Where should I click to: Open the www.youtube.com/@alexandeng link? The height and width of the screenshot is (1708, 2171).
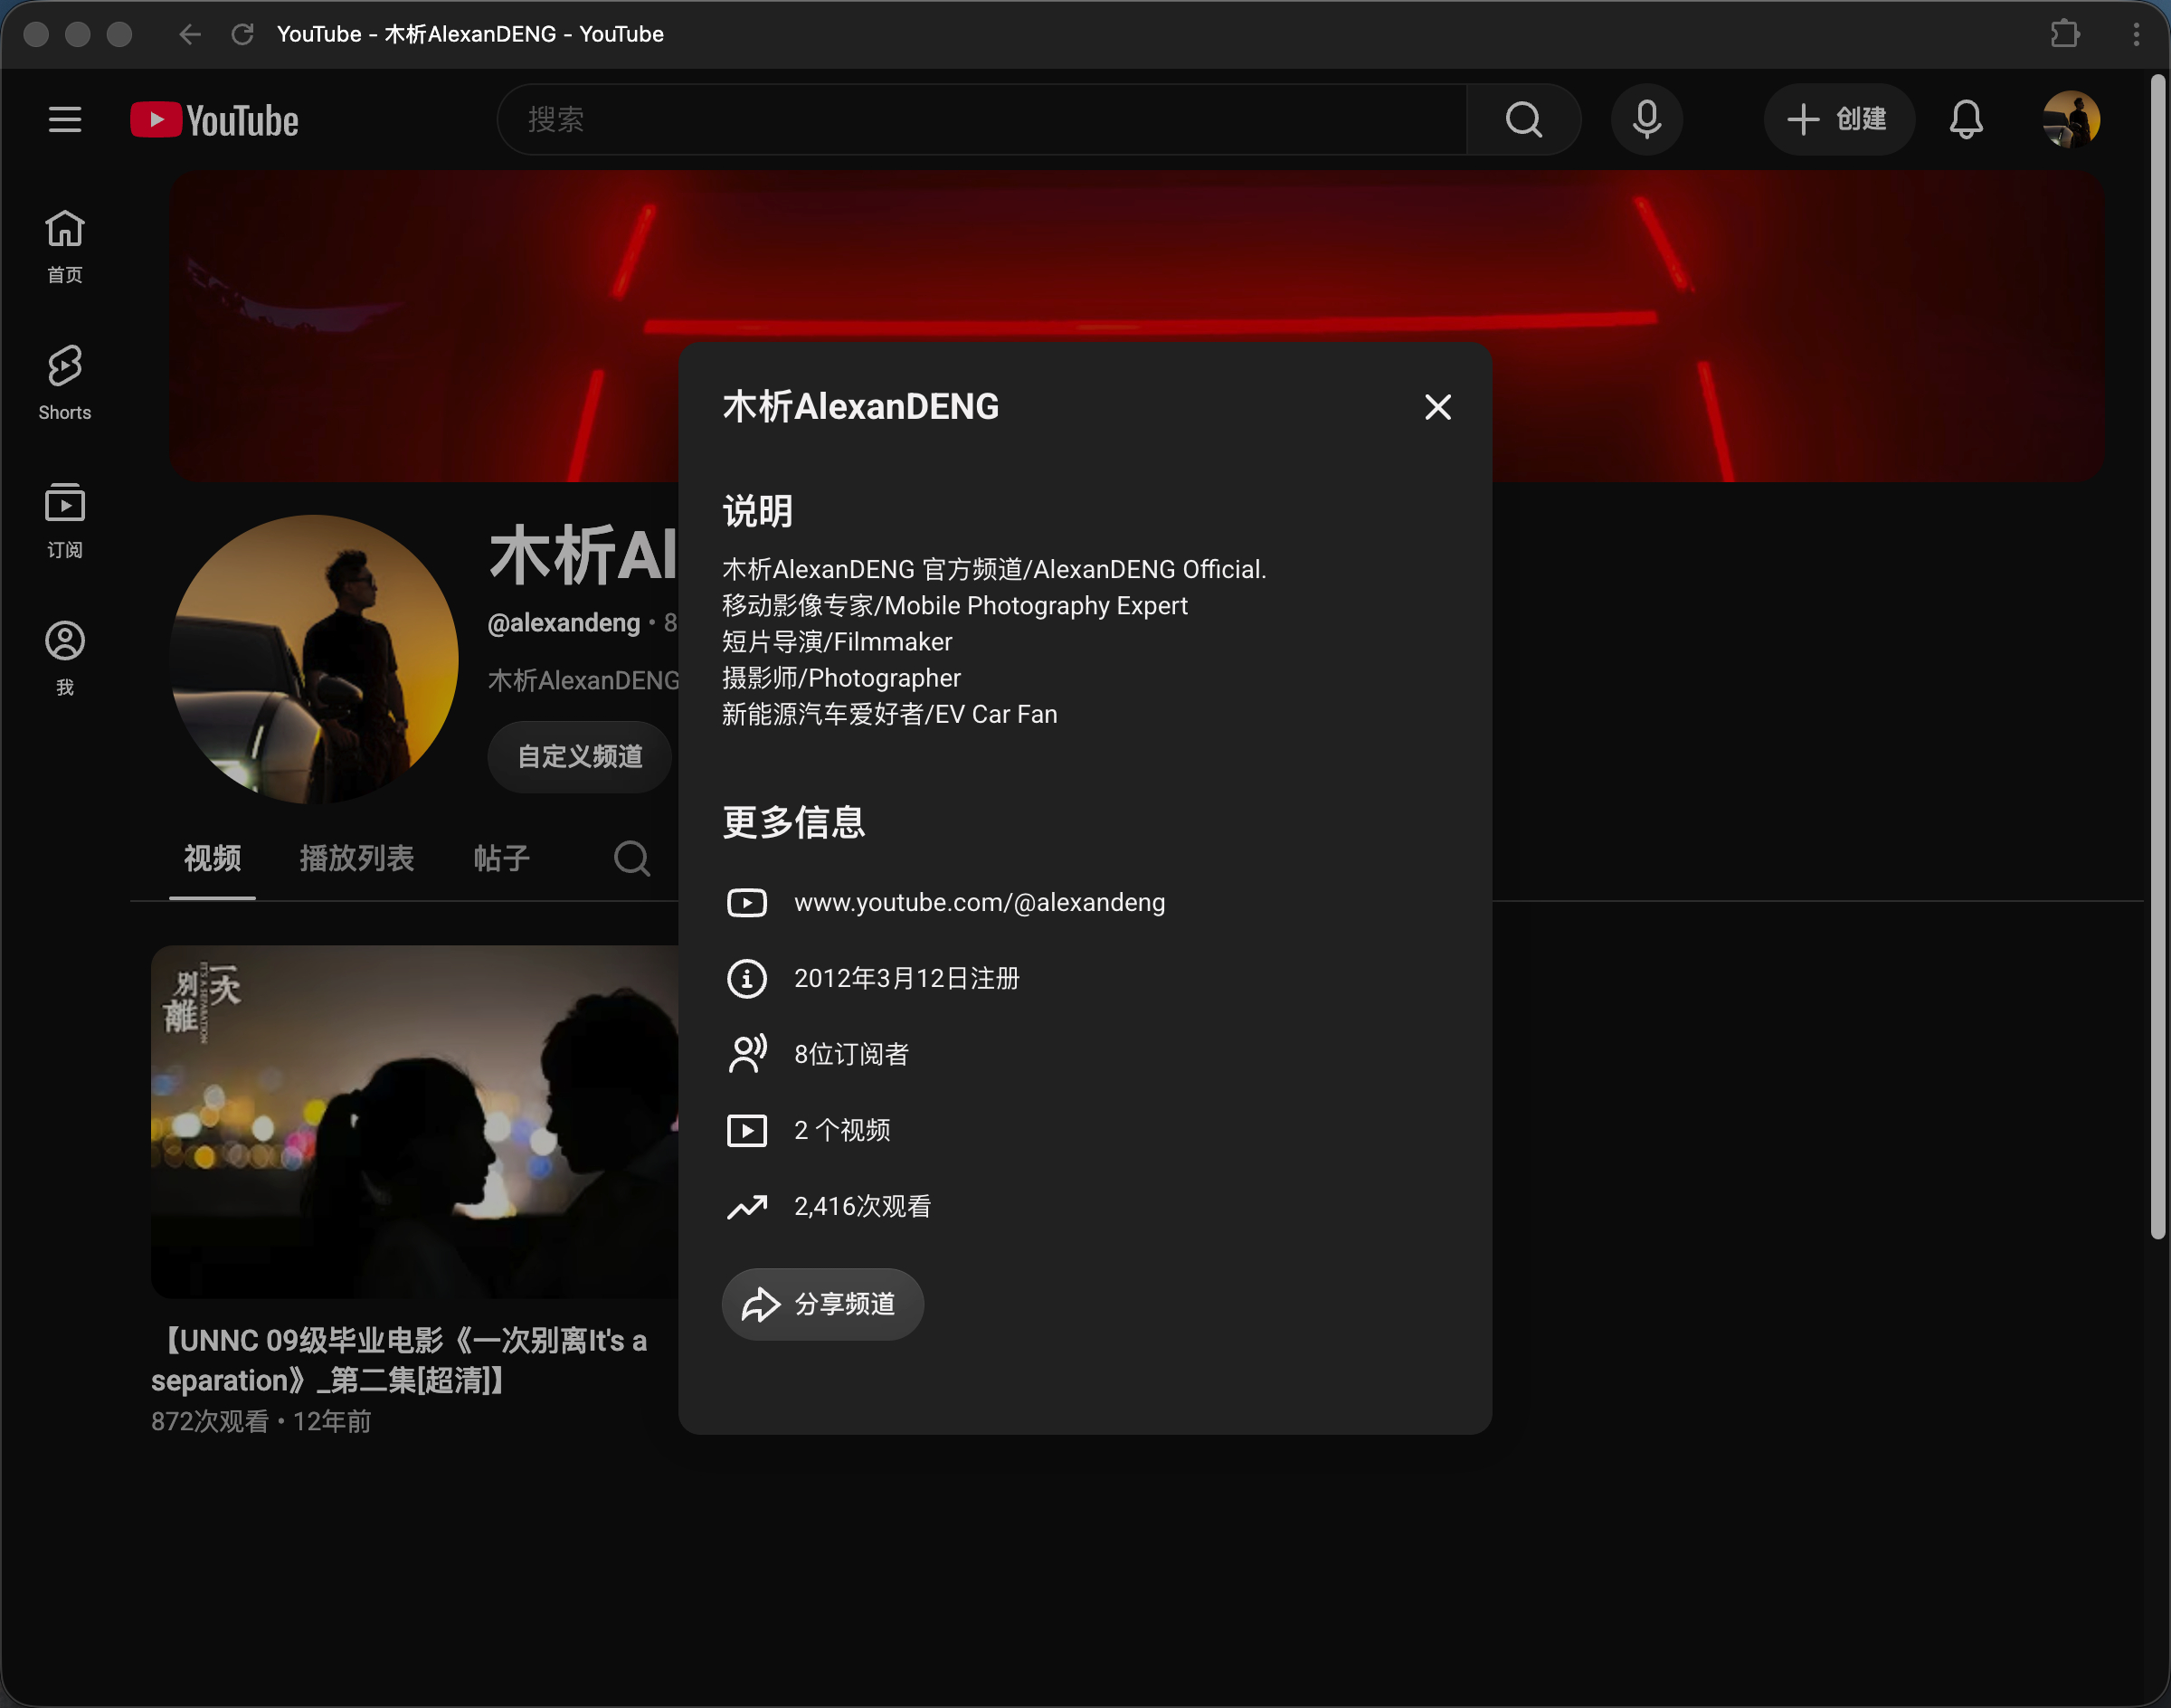click(979, 903)
